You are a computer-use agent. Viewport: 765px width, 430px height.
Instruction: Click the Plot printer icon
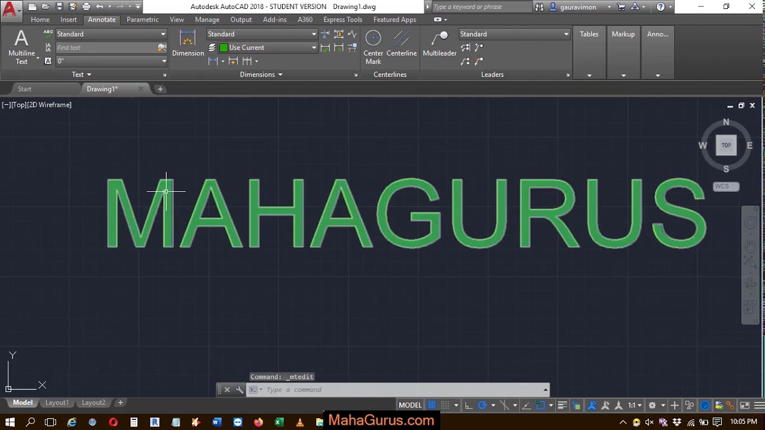(x=86, y=7)
